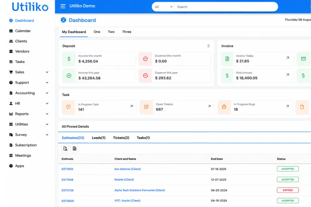
Task: Switch to dashboard tab Two
Action: coord(111,32)
